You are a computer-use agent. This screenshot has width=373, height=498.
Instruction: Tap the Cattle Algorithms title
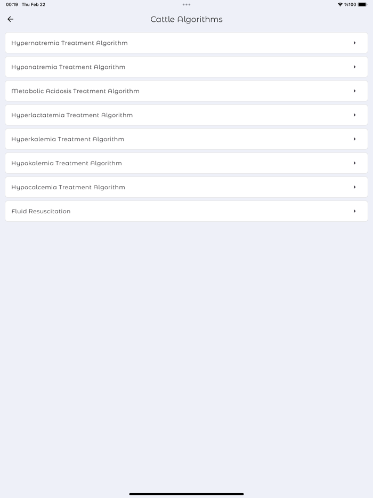click(186, 19)
